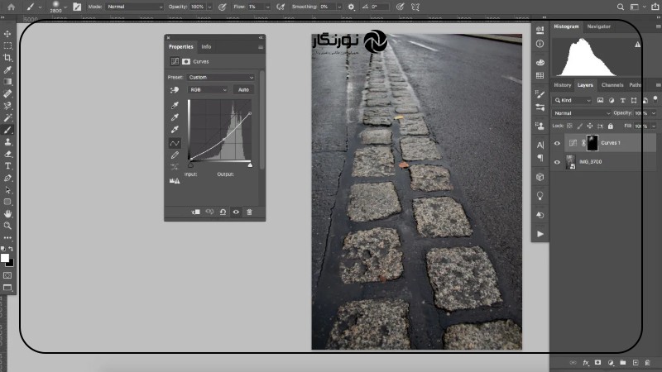Expand the RGB channel dropdown
Image resolution: width=662 pixels, height=372 pixels.
209,89
